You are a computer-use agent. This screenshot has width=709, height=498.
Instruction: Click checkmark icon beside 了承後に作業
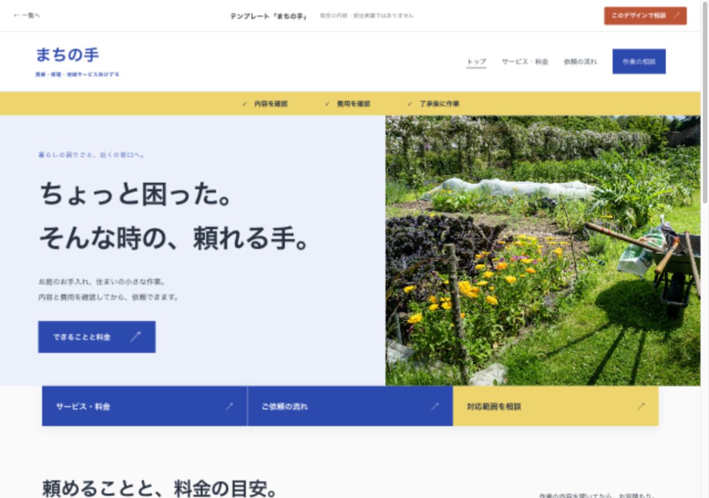(x=409, y=104)
